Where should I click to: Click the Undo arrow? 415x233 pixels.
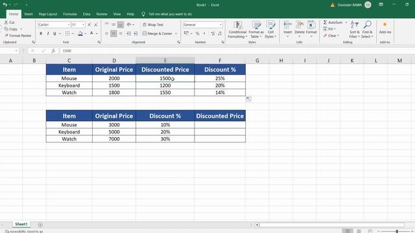tap(5, 5)
